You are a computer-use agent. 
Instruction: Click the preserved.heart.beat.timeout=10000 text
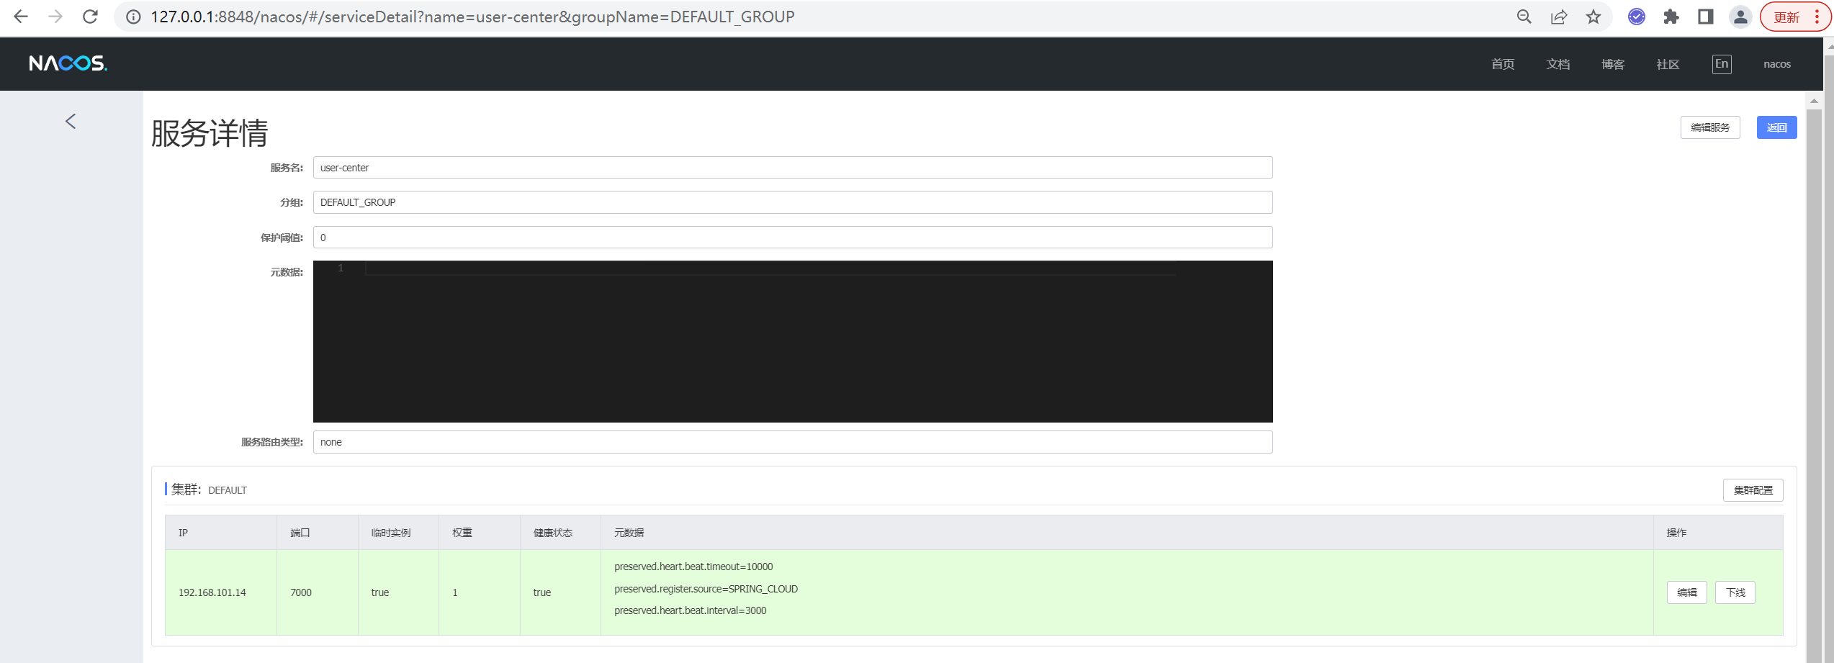tap(693, 567)
